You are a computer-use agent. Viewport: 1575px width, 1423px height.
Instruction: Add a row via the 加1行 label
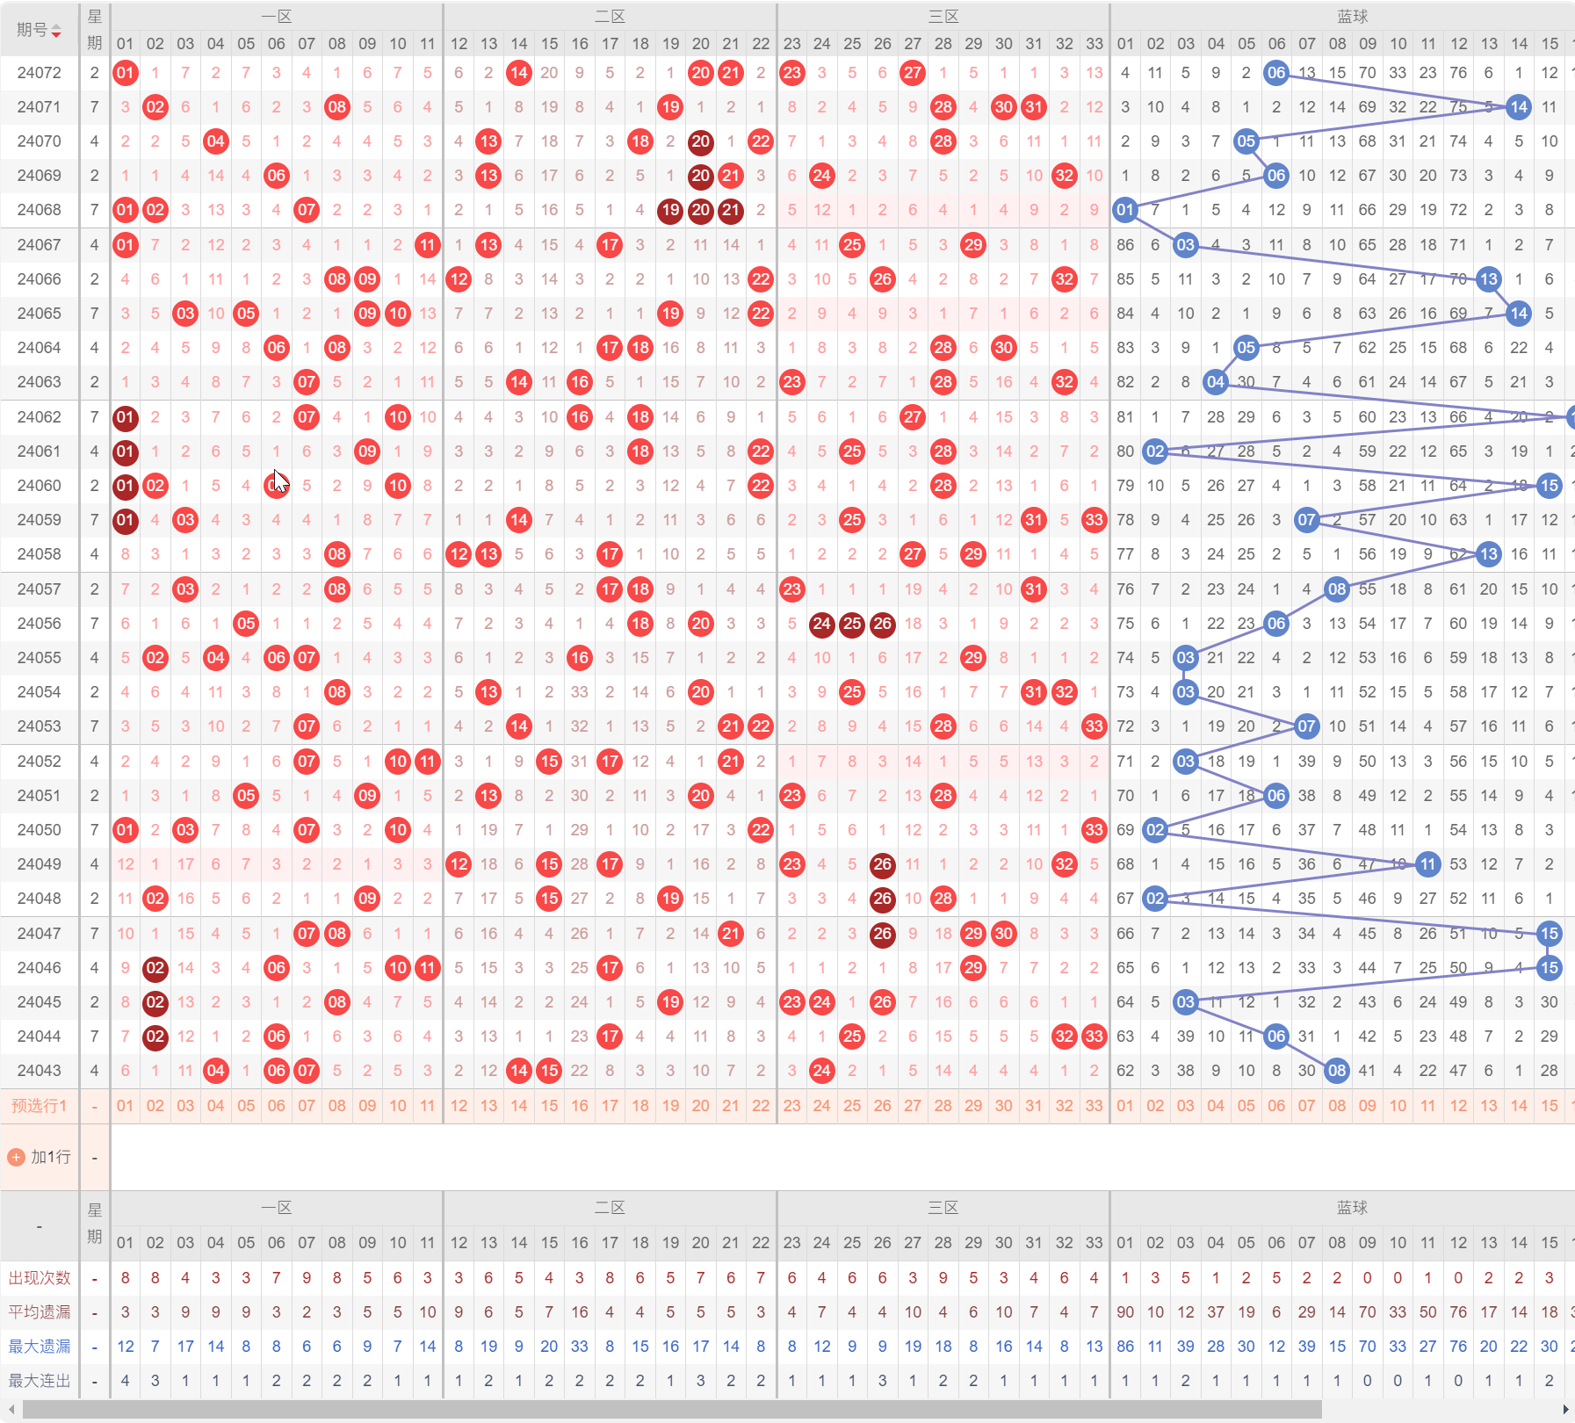pyautogui.click(x=51, y=1157)
